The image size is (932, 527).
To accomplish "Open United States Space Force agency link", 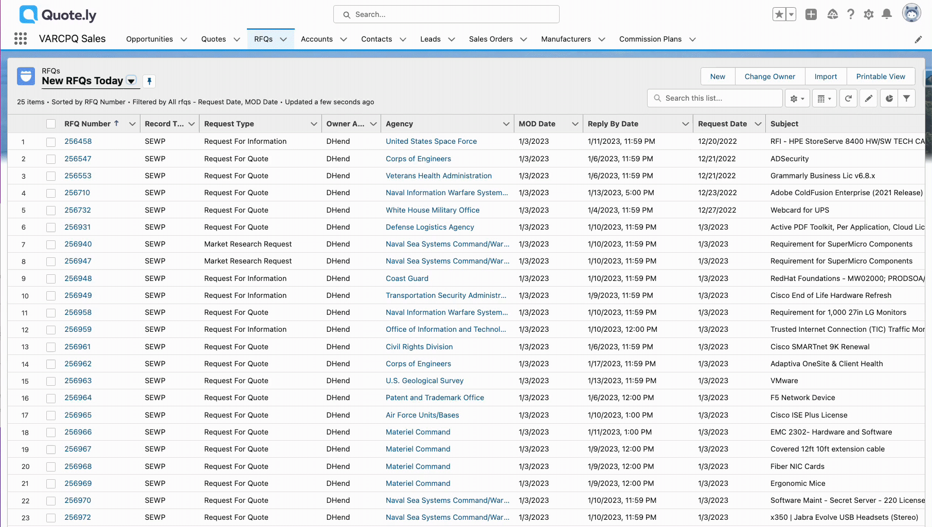I will point(431,141).
